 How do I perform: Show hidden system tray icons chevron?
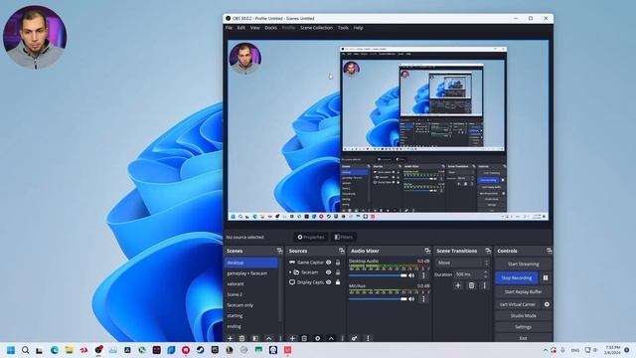pyautogui.click(x=546, y=350)
